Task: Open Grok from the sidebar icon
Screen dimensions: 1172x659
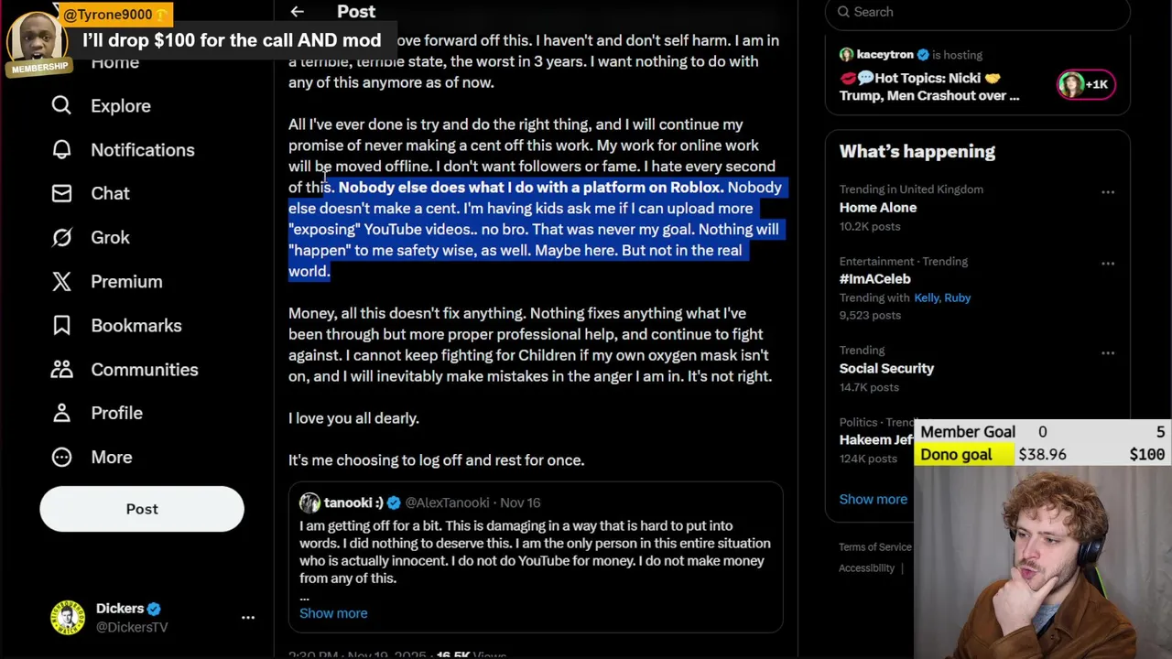Action: point(61,238)
